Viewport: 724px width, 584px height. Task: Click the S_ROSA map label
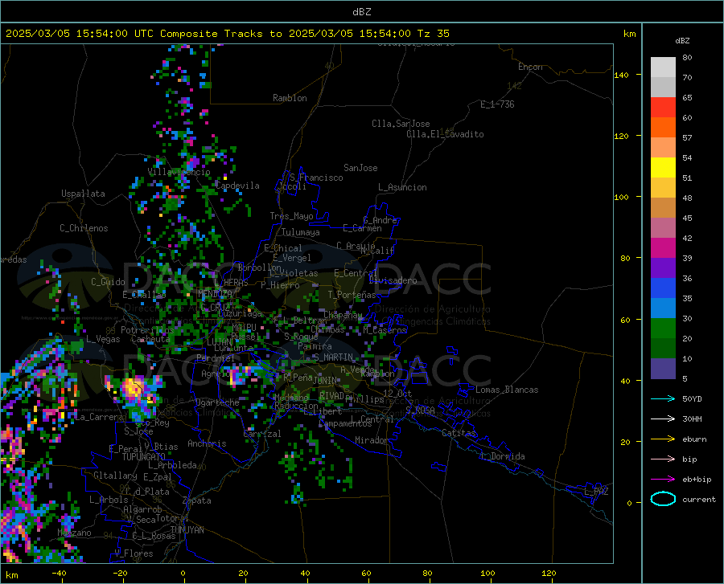click(420, 410)
